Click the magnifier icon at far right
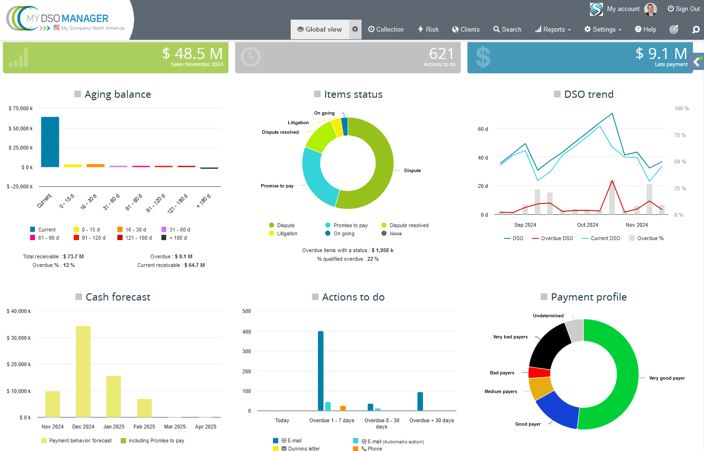The image size is (704, 451). tap(696, 30)
